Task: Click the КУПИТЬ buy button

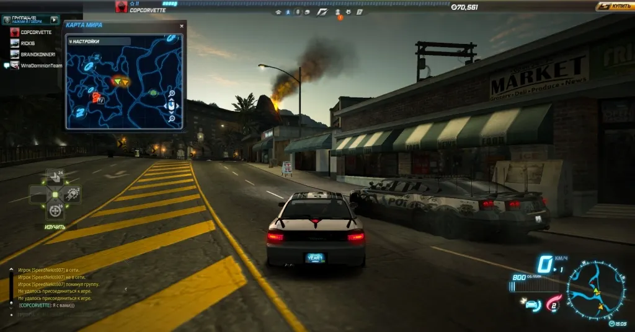Action: (615, 6)
